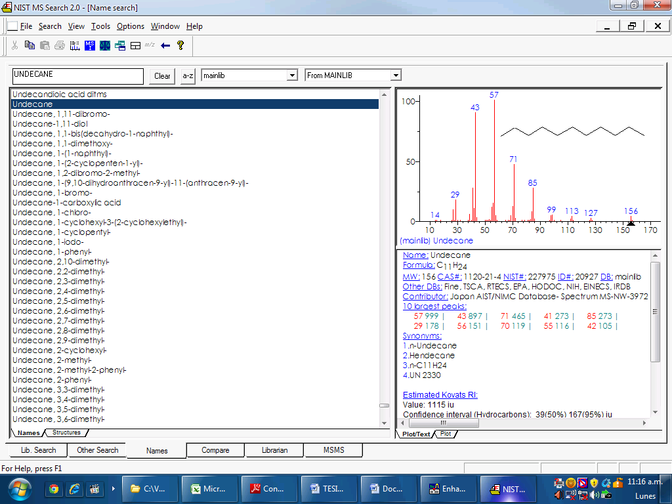Click the 'Contributor:' link
672x504 pixels.
(425, 296)
